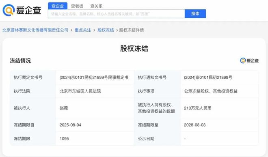Open breadcrumb 北京普林赛斯文化传播有限责任公司

point(35,30)
